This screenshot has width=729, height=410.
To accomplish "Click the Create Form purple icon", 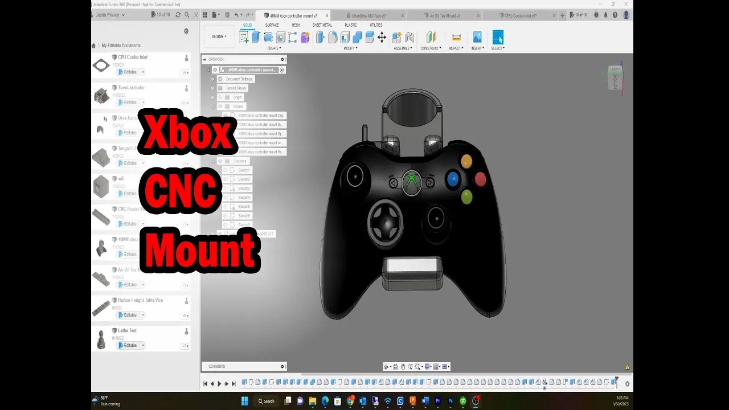I will pyautogui.click(x=305, y=38).
